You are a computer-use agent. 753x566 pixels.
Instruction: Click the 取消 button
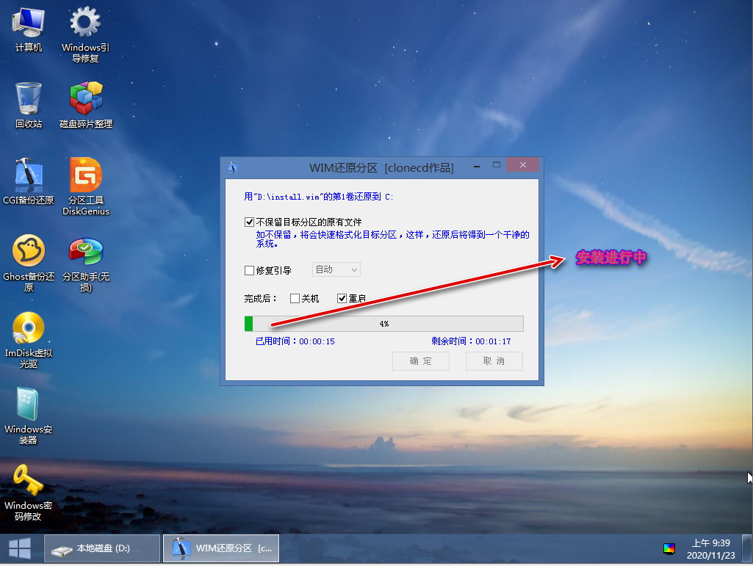point(494,361)
